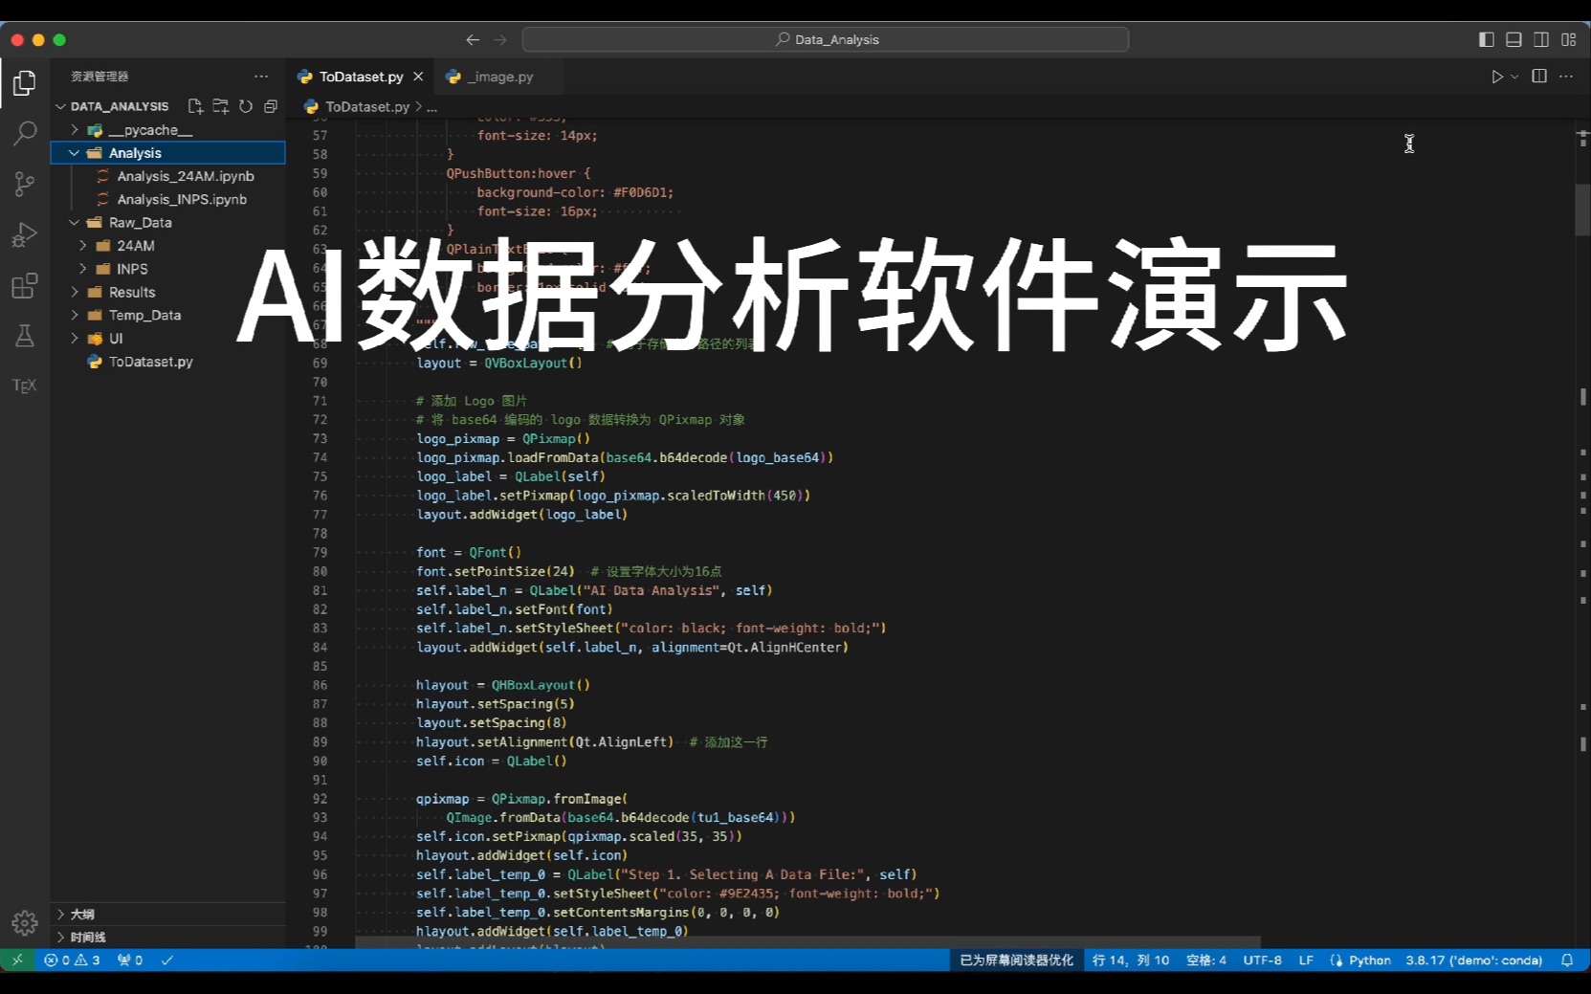Open editor more actions menu
Image resolution: width=1591 pixels, height=994 pixels.
click(x=1566, y=77)
